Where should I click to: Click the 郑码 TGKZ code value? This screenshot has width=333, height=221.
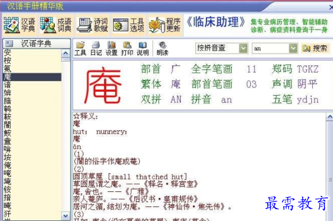pos(308,69)
